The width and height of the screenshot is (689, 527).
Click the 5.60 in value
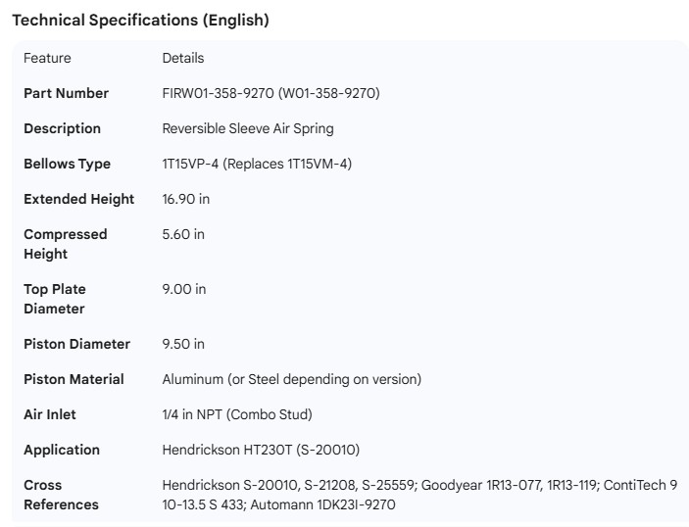183,234
